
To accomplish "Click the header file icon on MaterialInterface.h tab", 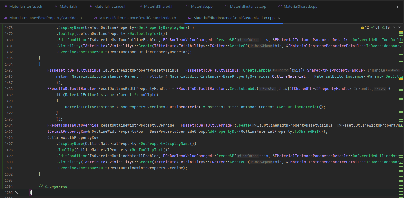I will click(x=5, y=6).
